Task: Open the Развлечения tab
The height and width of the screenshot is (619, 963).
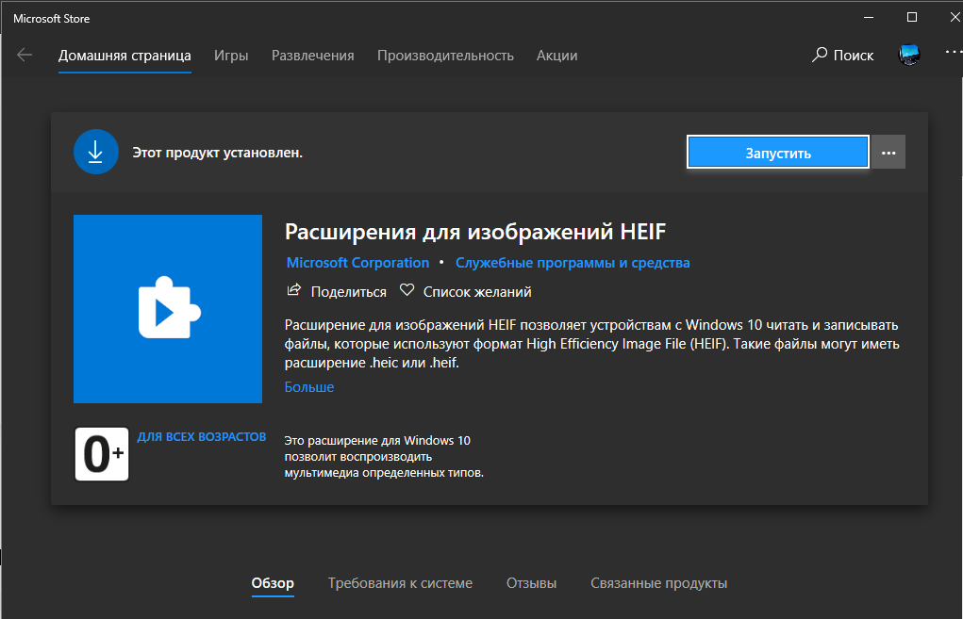Action: point(312,56)
